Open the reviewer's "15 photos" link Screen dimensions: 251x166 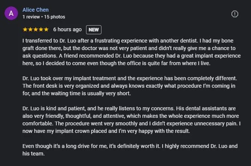[54, 17]
